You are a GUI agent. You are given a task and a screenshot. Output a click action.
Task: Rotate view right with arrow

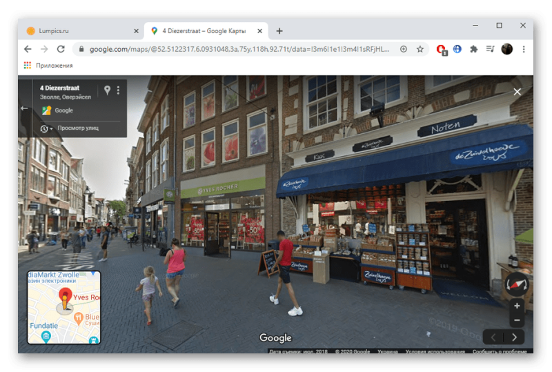(514, 337)
